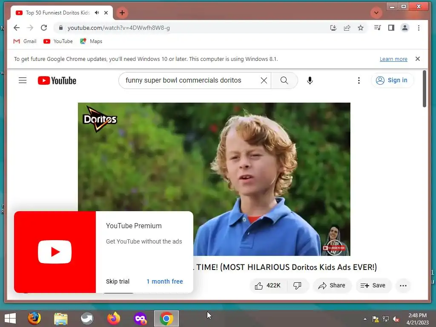Viewport: 436px width, 327px height.
Task: Search with your voice microphone
Action: (310, 80)
